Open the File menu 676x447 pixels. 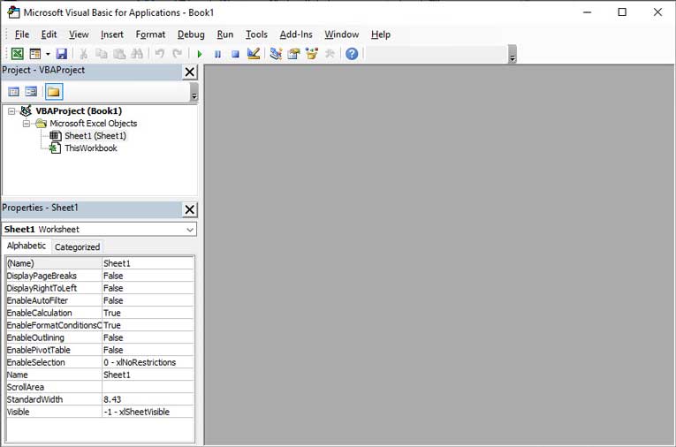click(x=22, y=34)
